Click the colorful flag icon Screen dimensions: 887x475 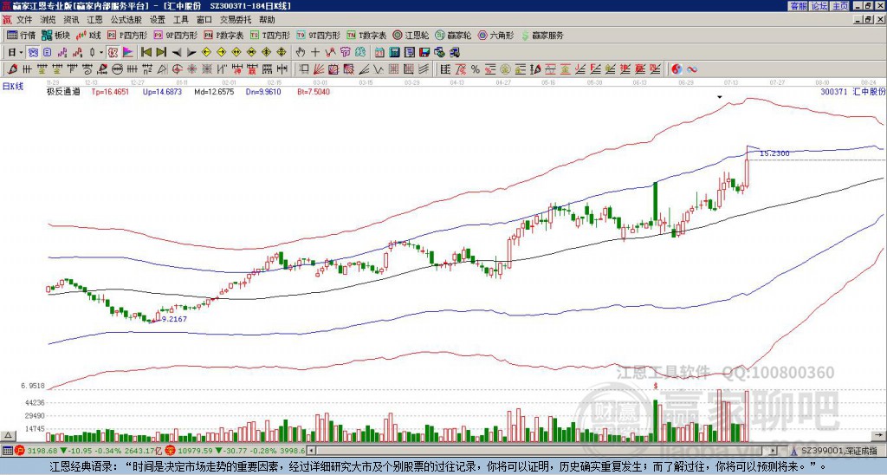(x=128, y=52)
